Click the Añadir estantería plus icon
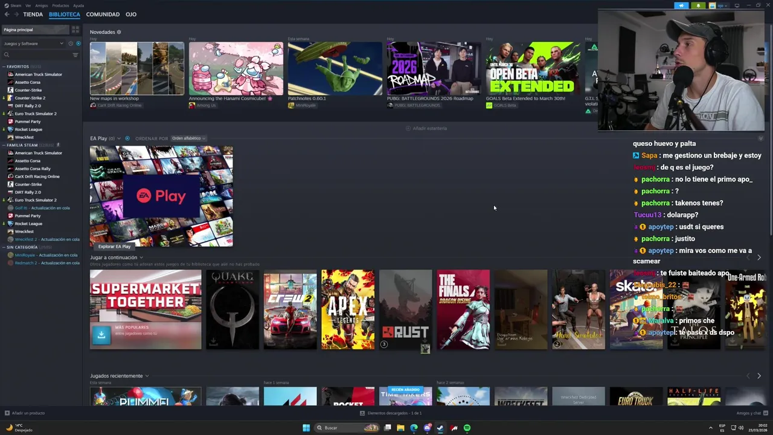 [x=408, y=128]
